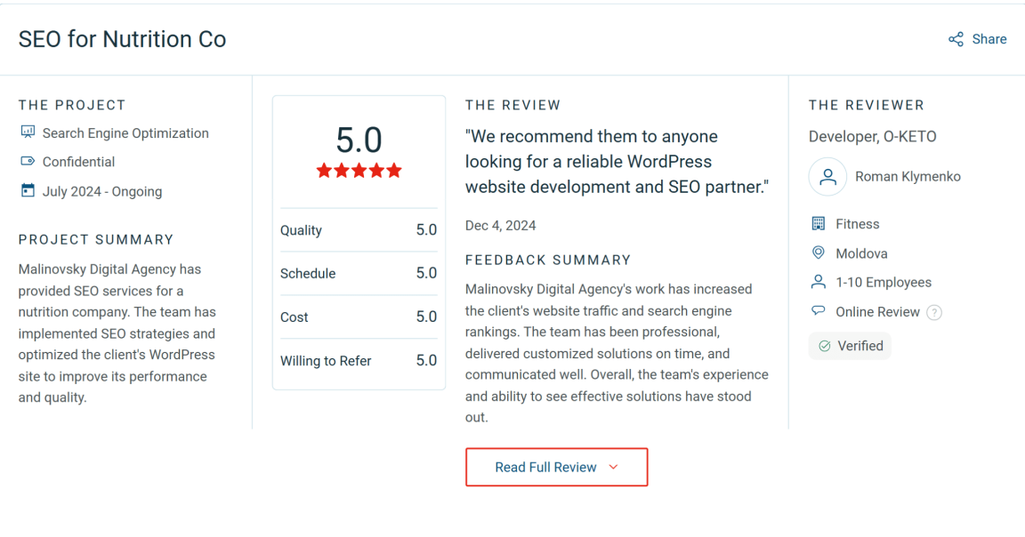Click the Online Review speech bubble icon

[x=818, y=311]
